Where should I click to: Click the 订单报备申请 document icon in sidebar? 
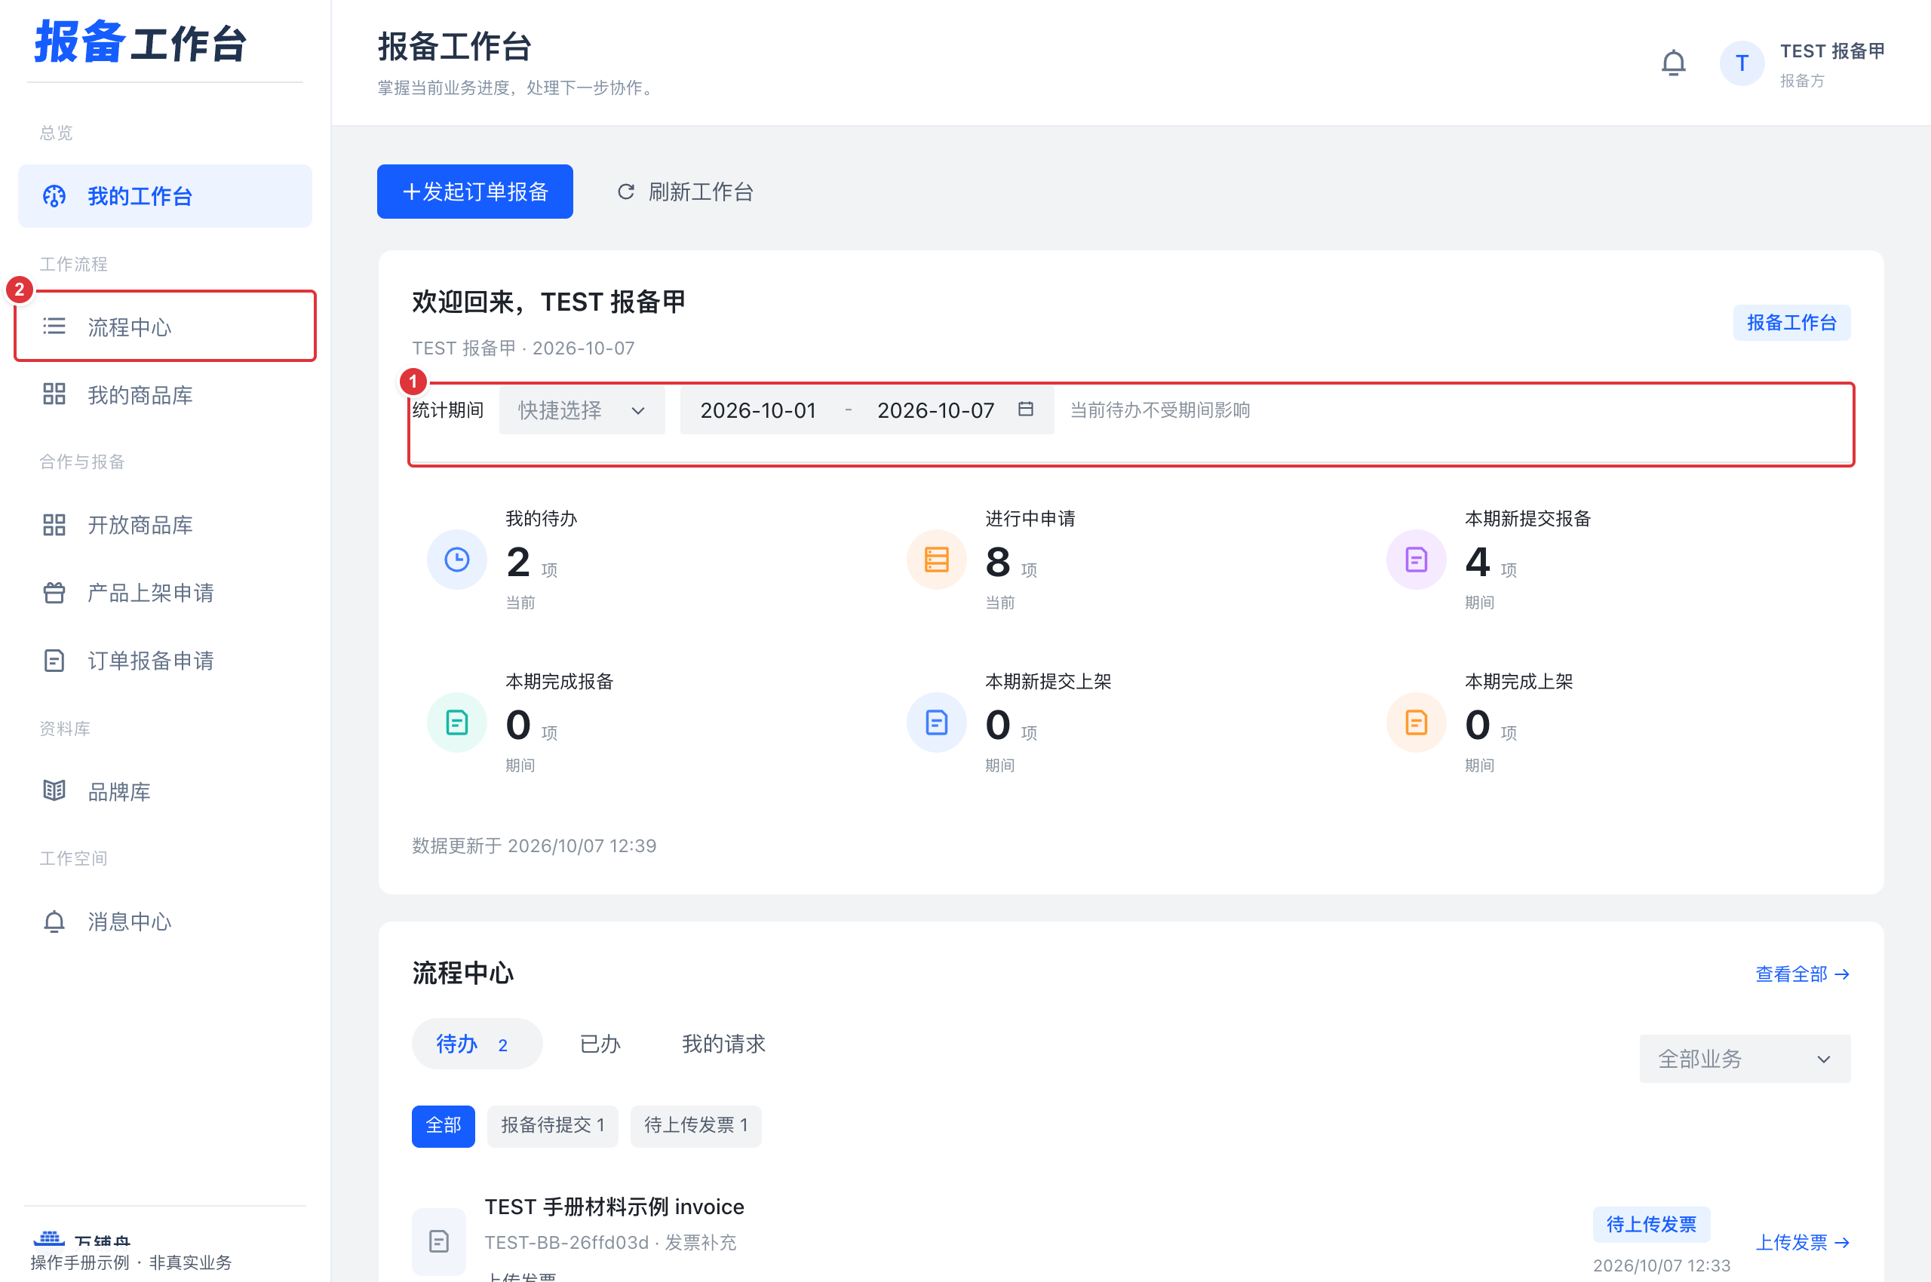coord(54,661)
